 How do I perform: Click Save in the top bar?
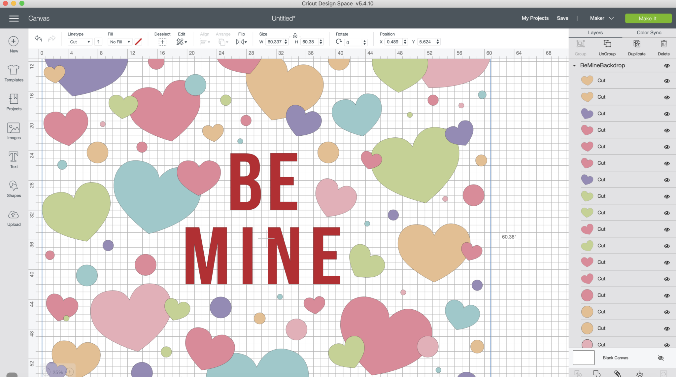pyautogui.click(x=563, y=18)
